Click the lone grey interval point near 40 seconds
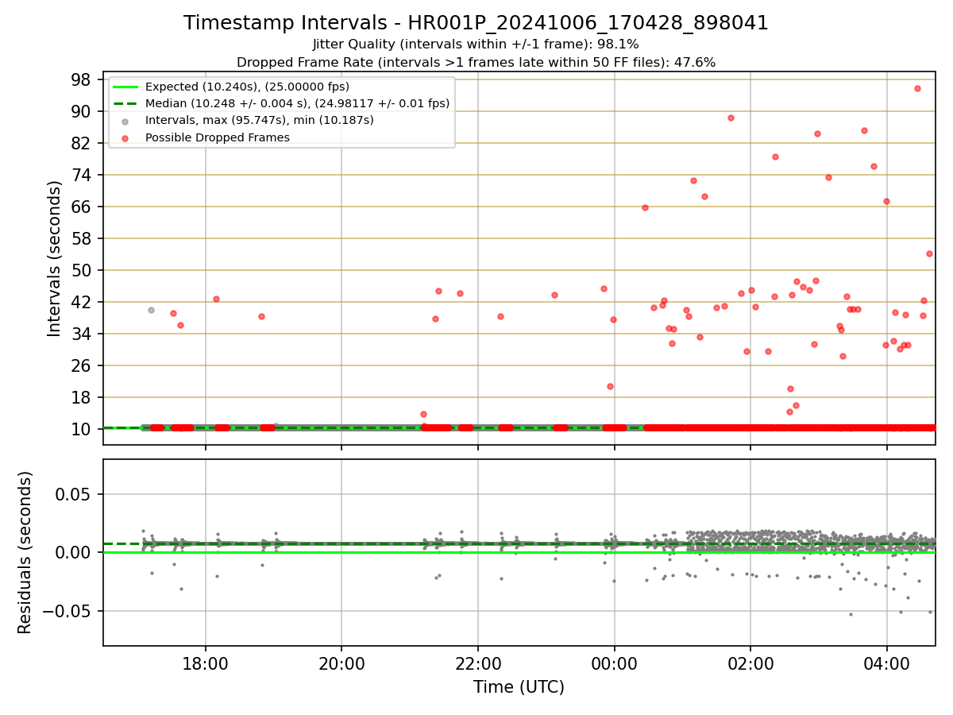This screenshot has width=953, height=715. (151, 310)
